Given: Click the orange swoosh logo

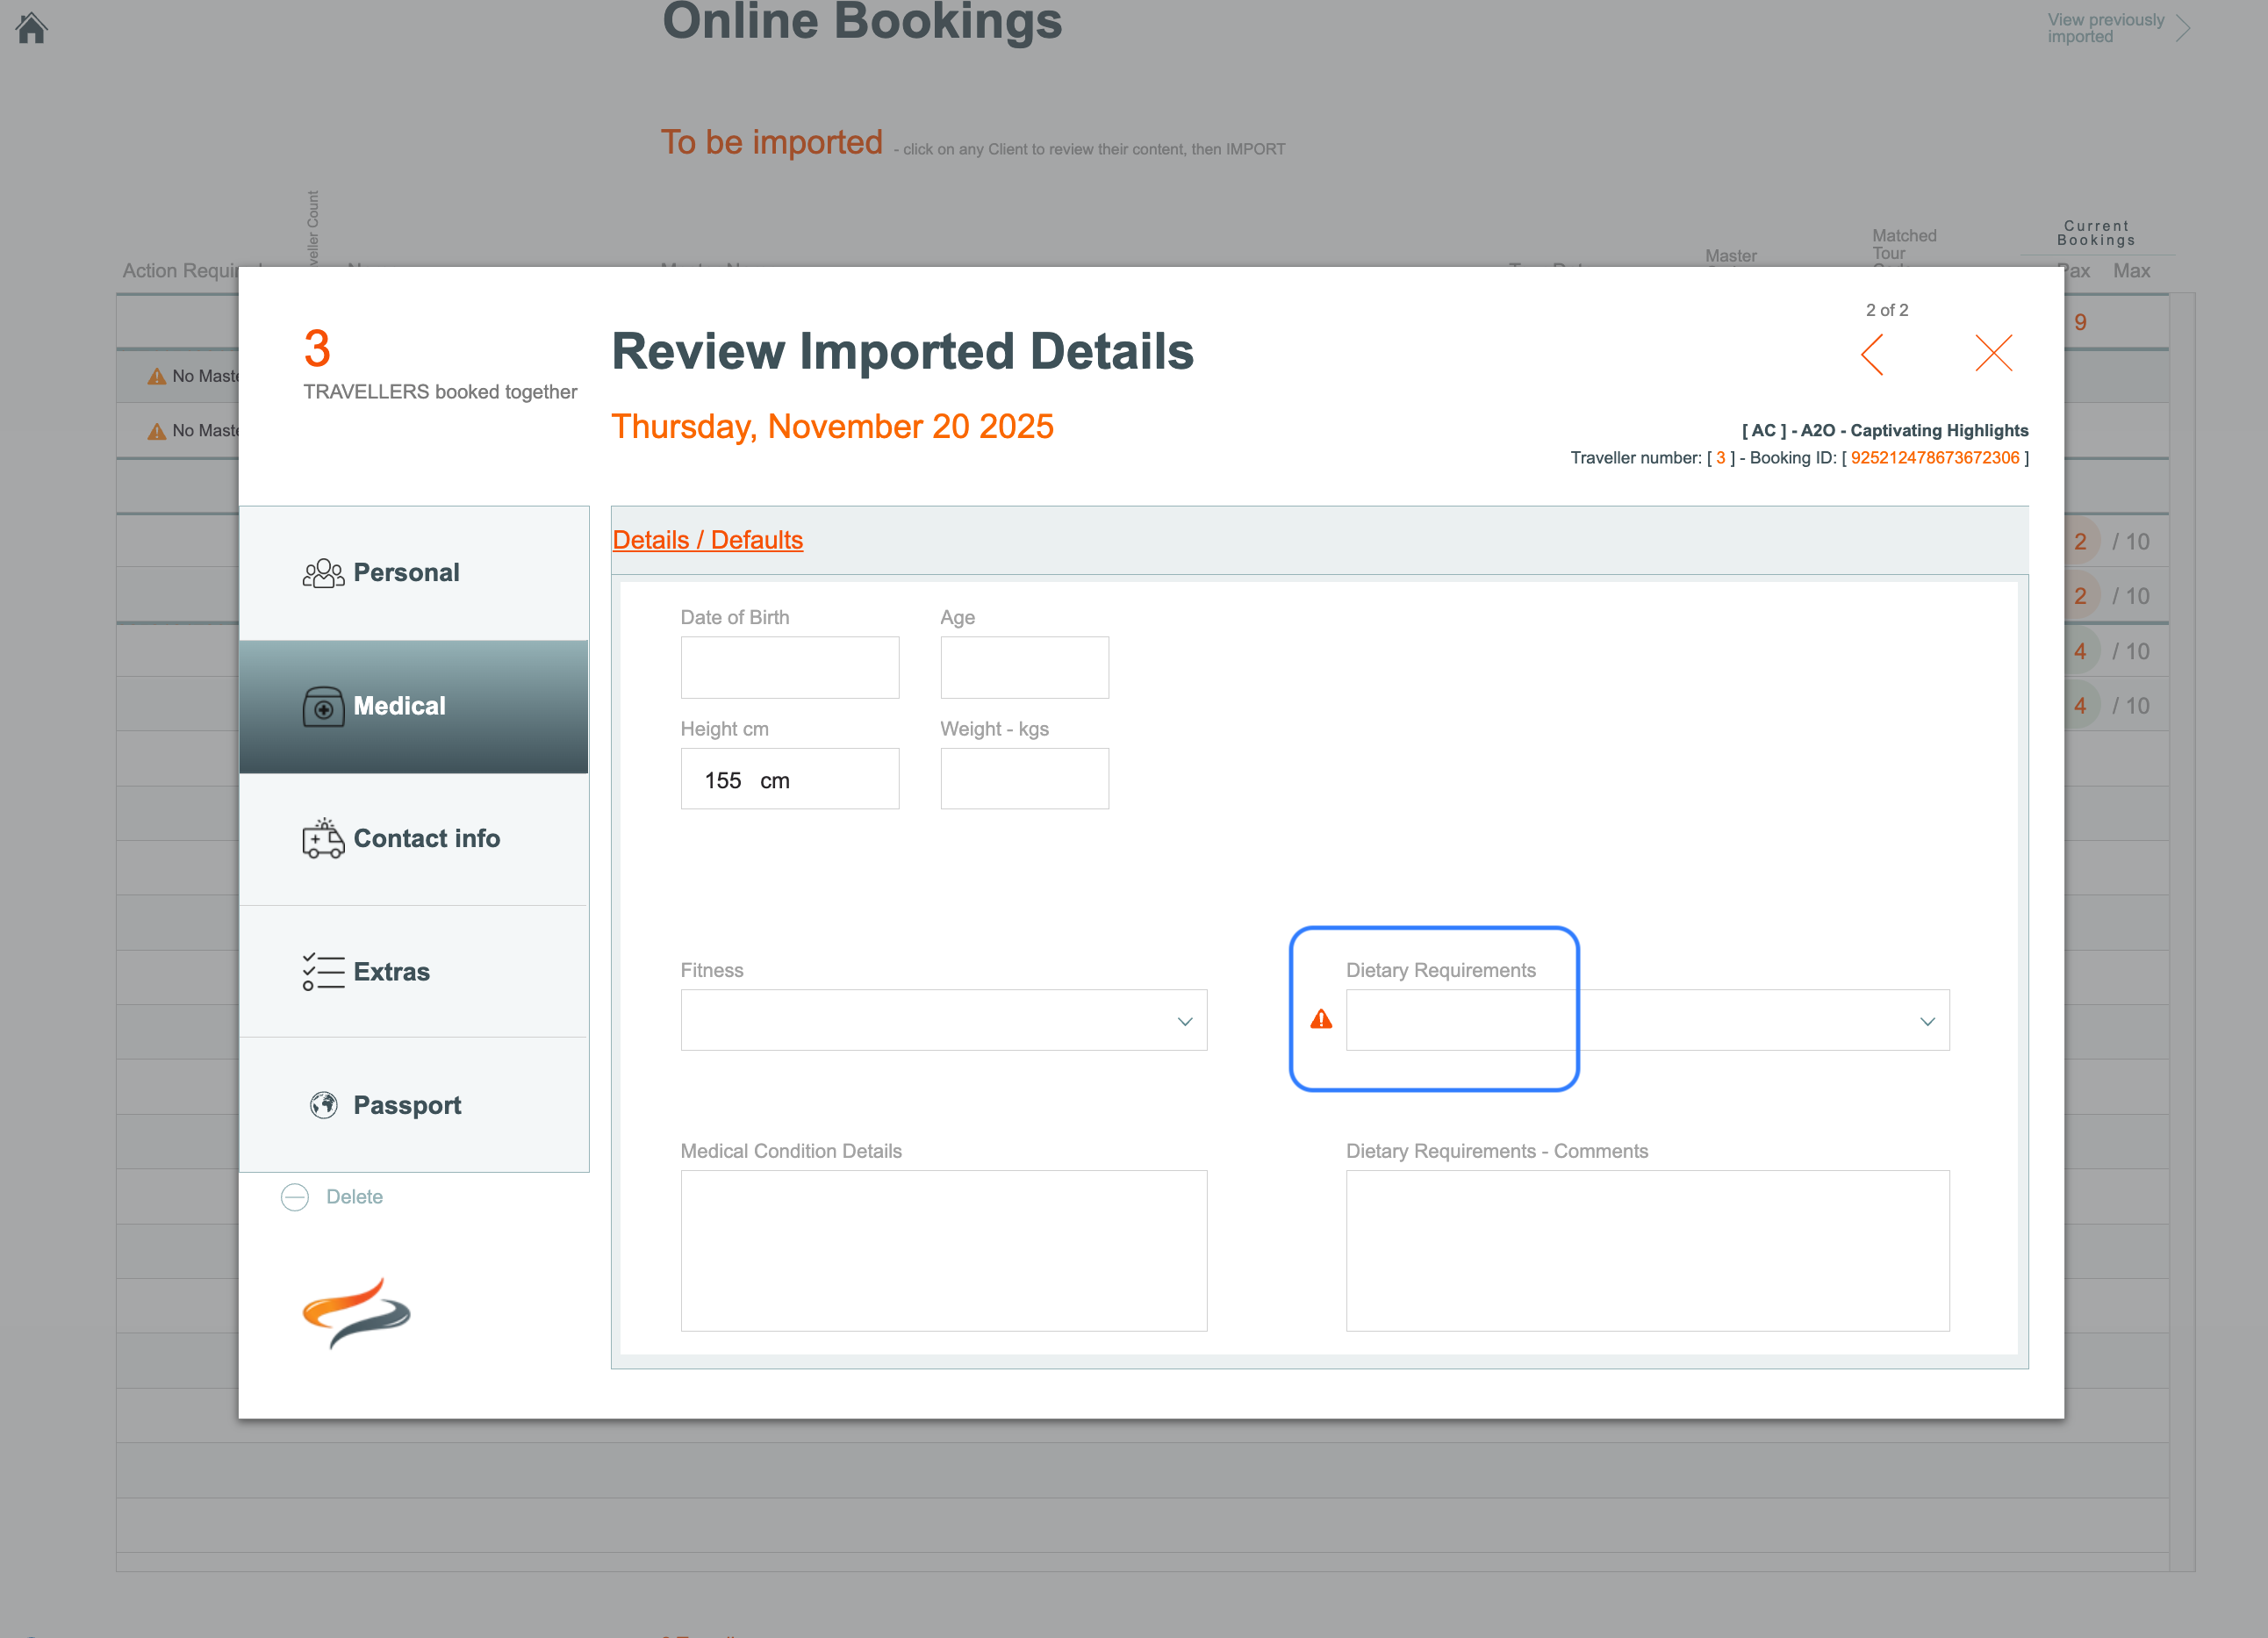Looking at the screenshot, I should (356, 1312).
